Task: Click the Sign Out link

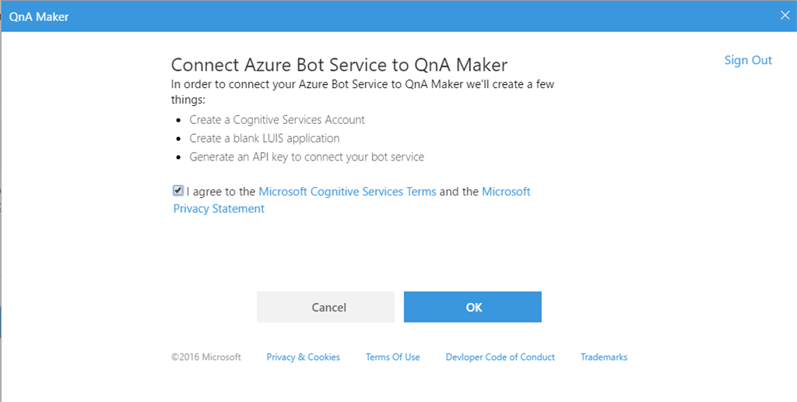Action: click(x=747, y=60)
